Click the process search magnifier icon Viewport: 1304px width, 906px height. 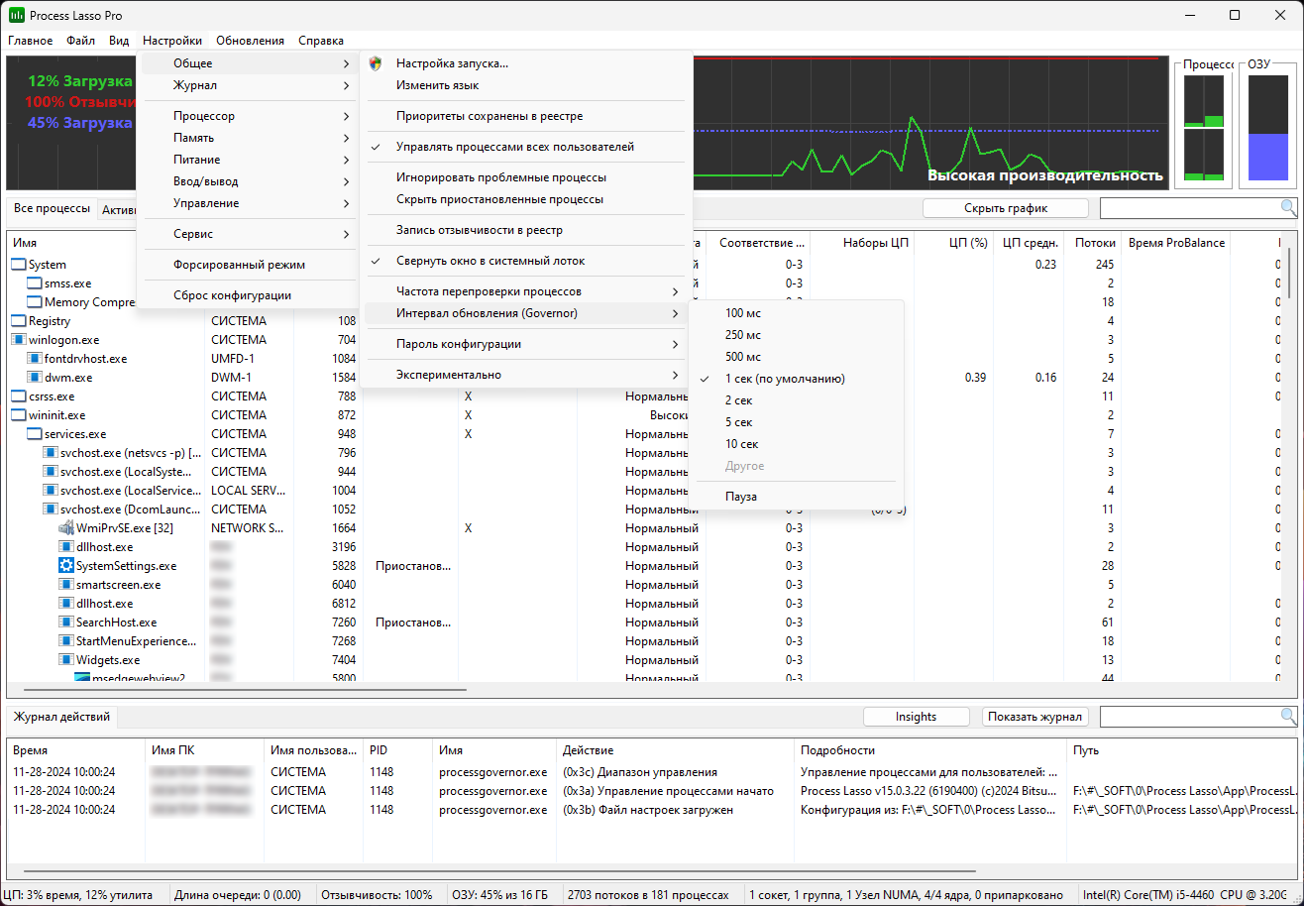pos(1288,208)
